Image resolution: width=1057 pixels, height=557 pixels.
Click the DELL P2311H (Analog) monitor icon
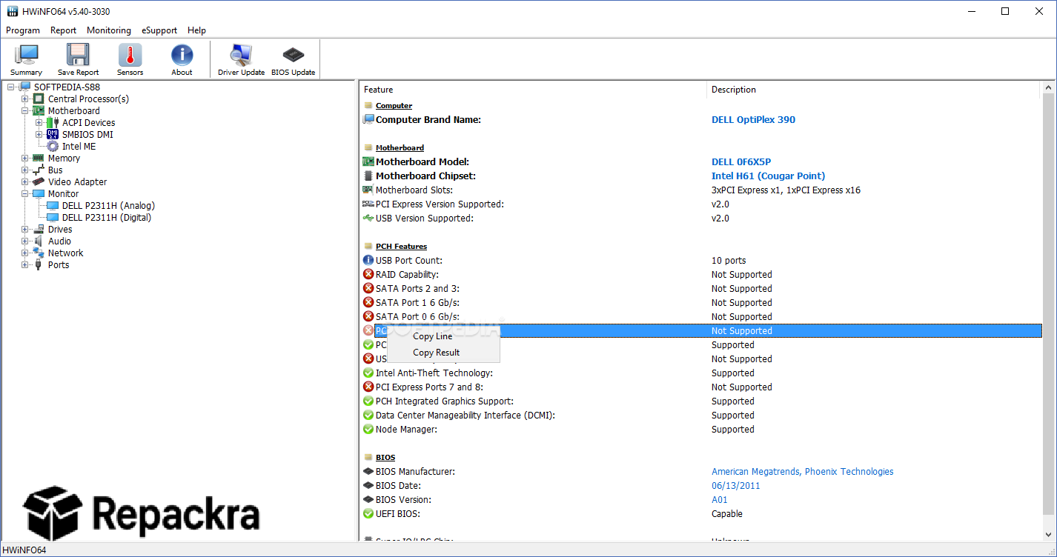(53, 206)
